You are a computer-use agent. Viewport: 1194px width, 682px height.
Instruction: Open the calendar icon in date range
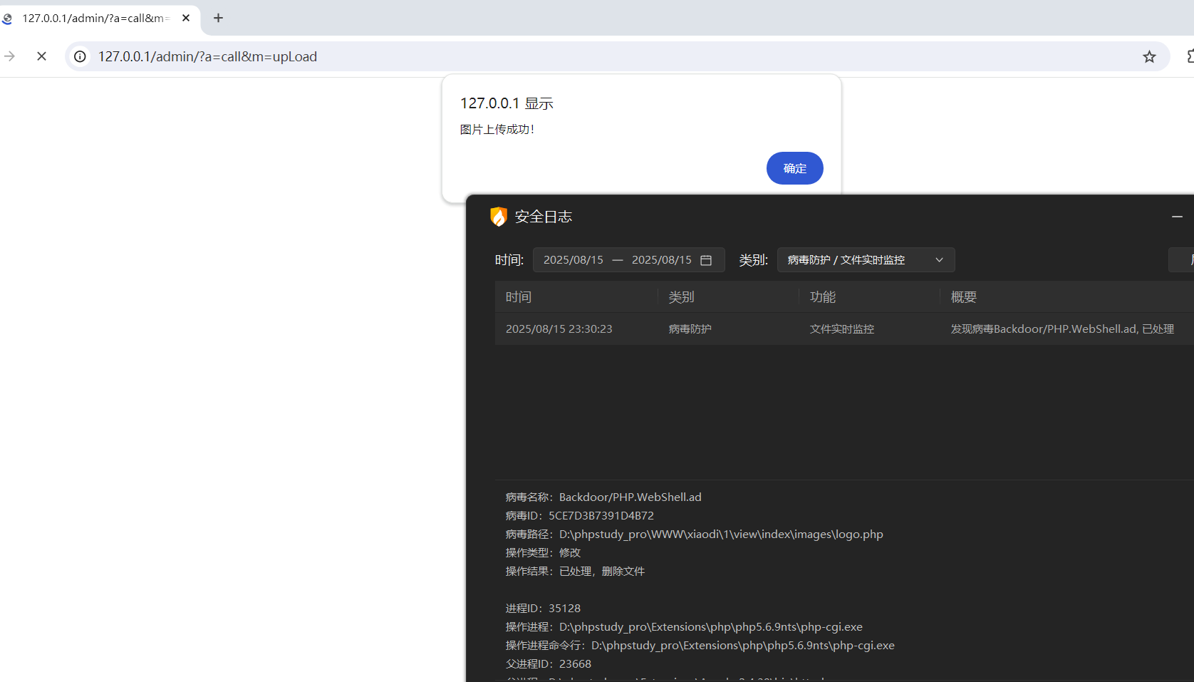tap(706, 260)
